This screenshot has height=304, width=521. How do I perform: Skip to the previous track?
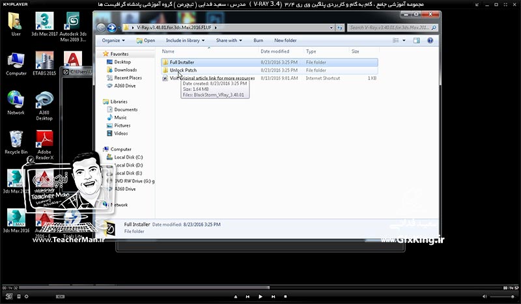tap(247, 296)
